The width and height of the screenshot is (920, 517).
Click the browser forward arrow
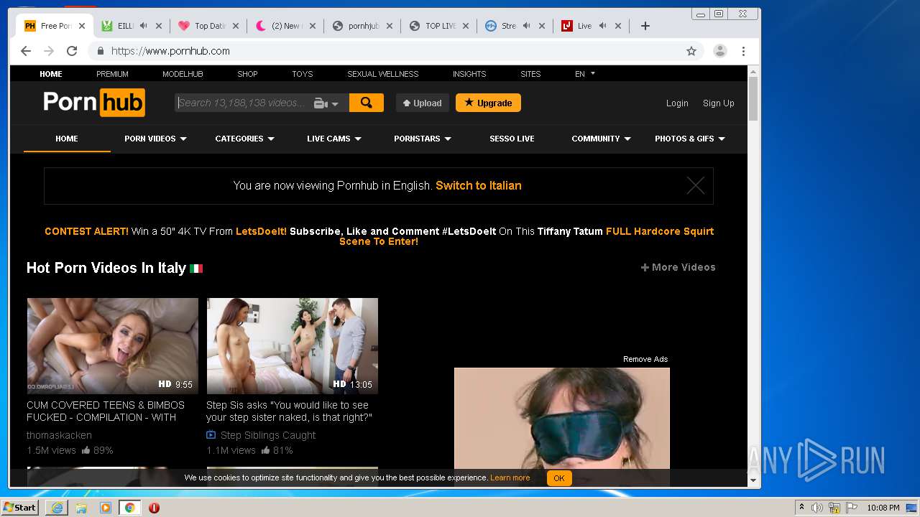click(x=49, y=51)
